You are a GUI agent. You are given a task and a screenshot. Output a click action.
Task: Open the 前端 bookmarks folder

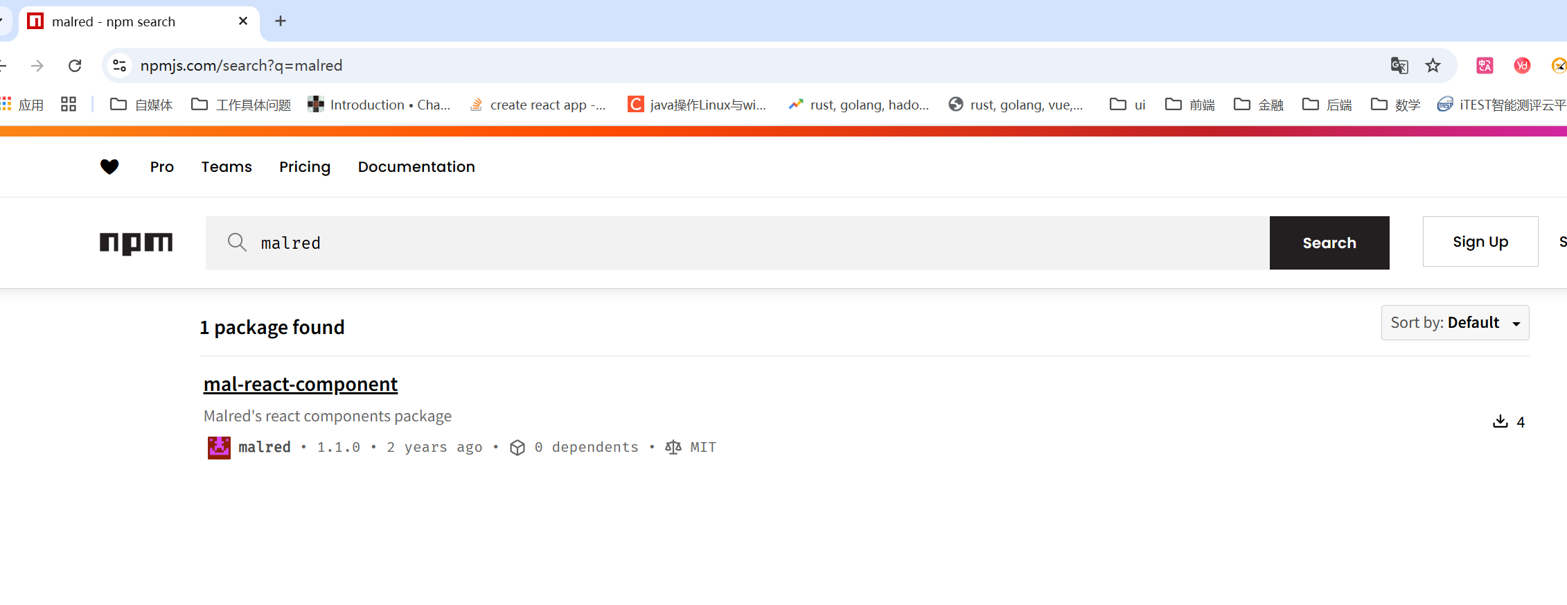(1190, 105)
